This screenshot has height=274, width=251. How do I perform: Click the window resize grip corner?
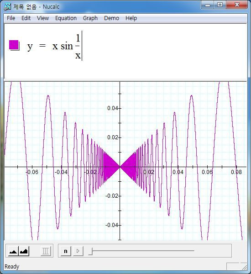pos(244,267)
